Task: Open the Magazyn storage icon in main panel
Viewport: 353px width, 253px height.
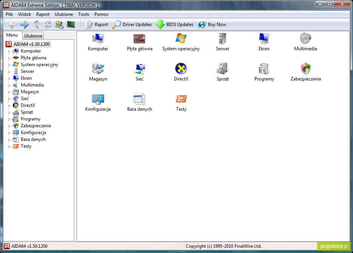Action: [98, 69]
